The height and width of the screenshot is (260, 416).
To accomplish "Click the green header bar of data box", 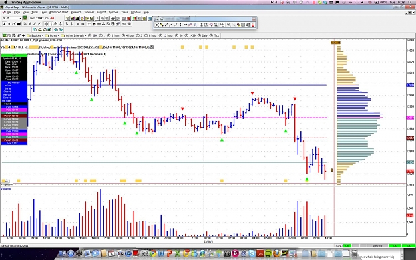I will click(14, 55).
